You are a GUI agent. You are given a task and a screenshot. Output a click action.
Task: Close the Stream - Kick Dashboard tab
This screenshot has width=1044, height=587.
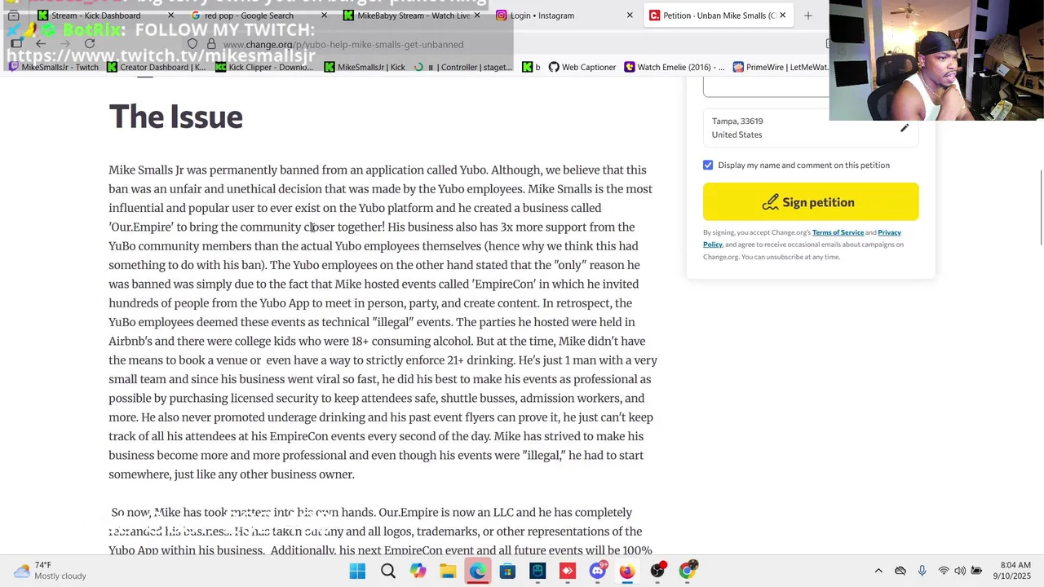170,15
